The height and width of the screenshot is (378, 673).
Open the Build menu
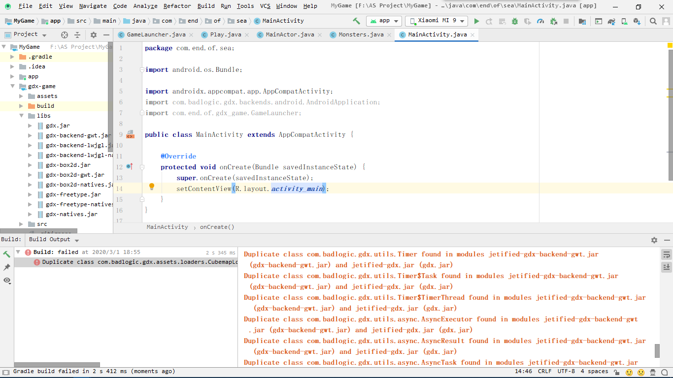206,6
